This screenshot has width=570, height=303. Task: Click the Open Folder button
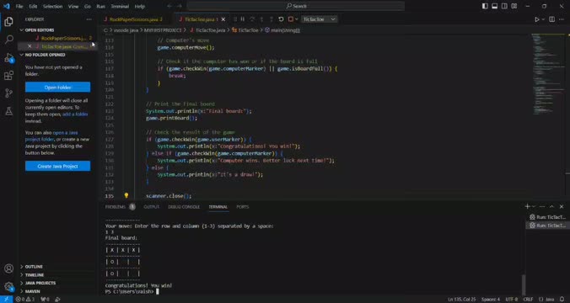(x=58, y=87)
